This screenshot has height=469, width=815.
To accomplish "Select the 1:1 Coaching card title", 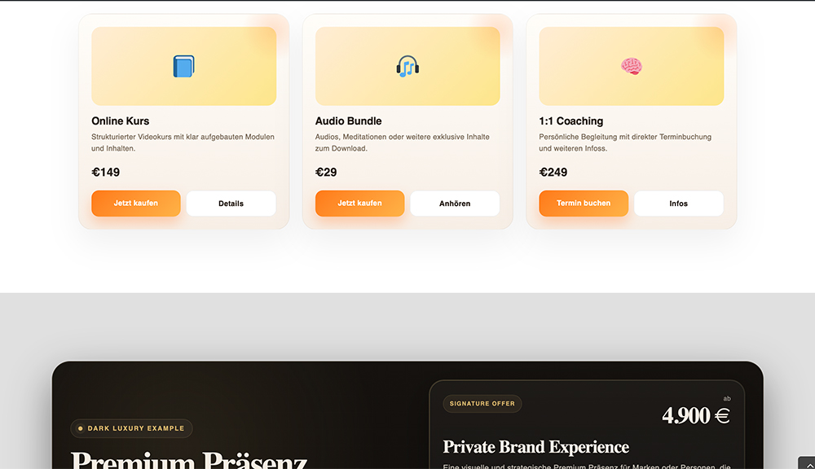I will pyautogui.click(x=571, y=121).
